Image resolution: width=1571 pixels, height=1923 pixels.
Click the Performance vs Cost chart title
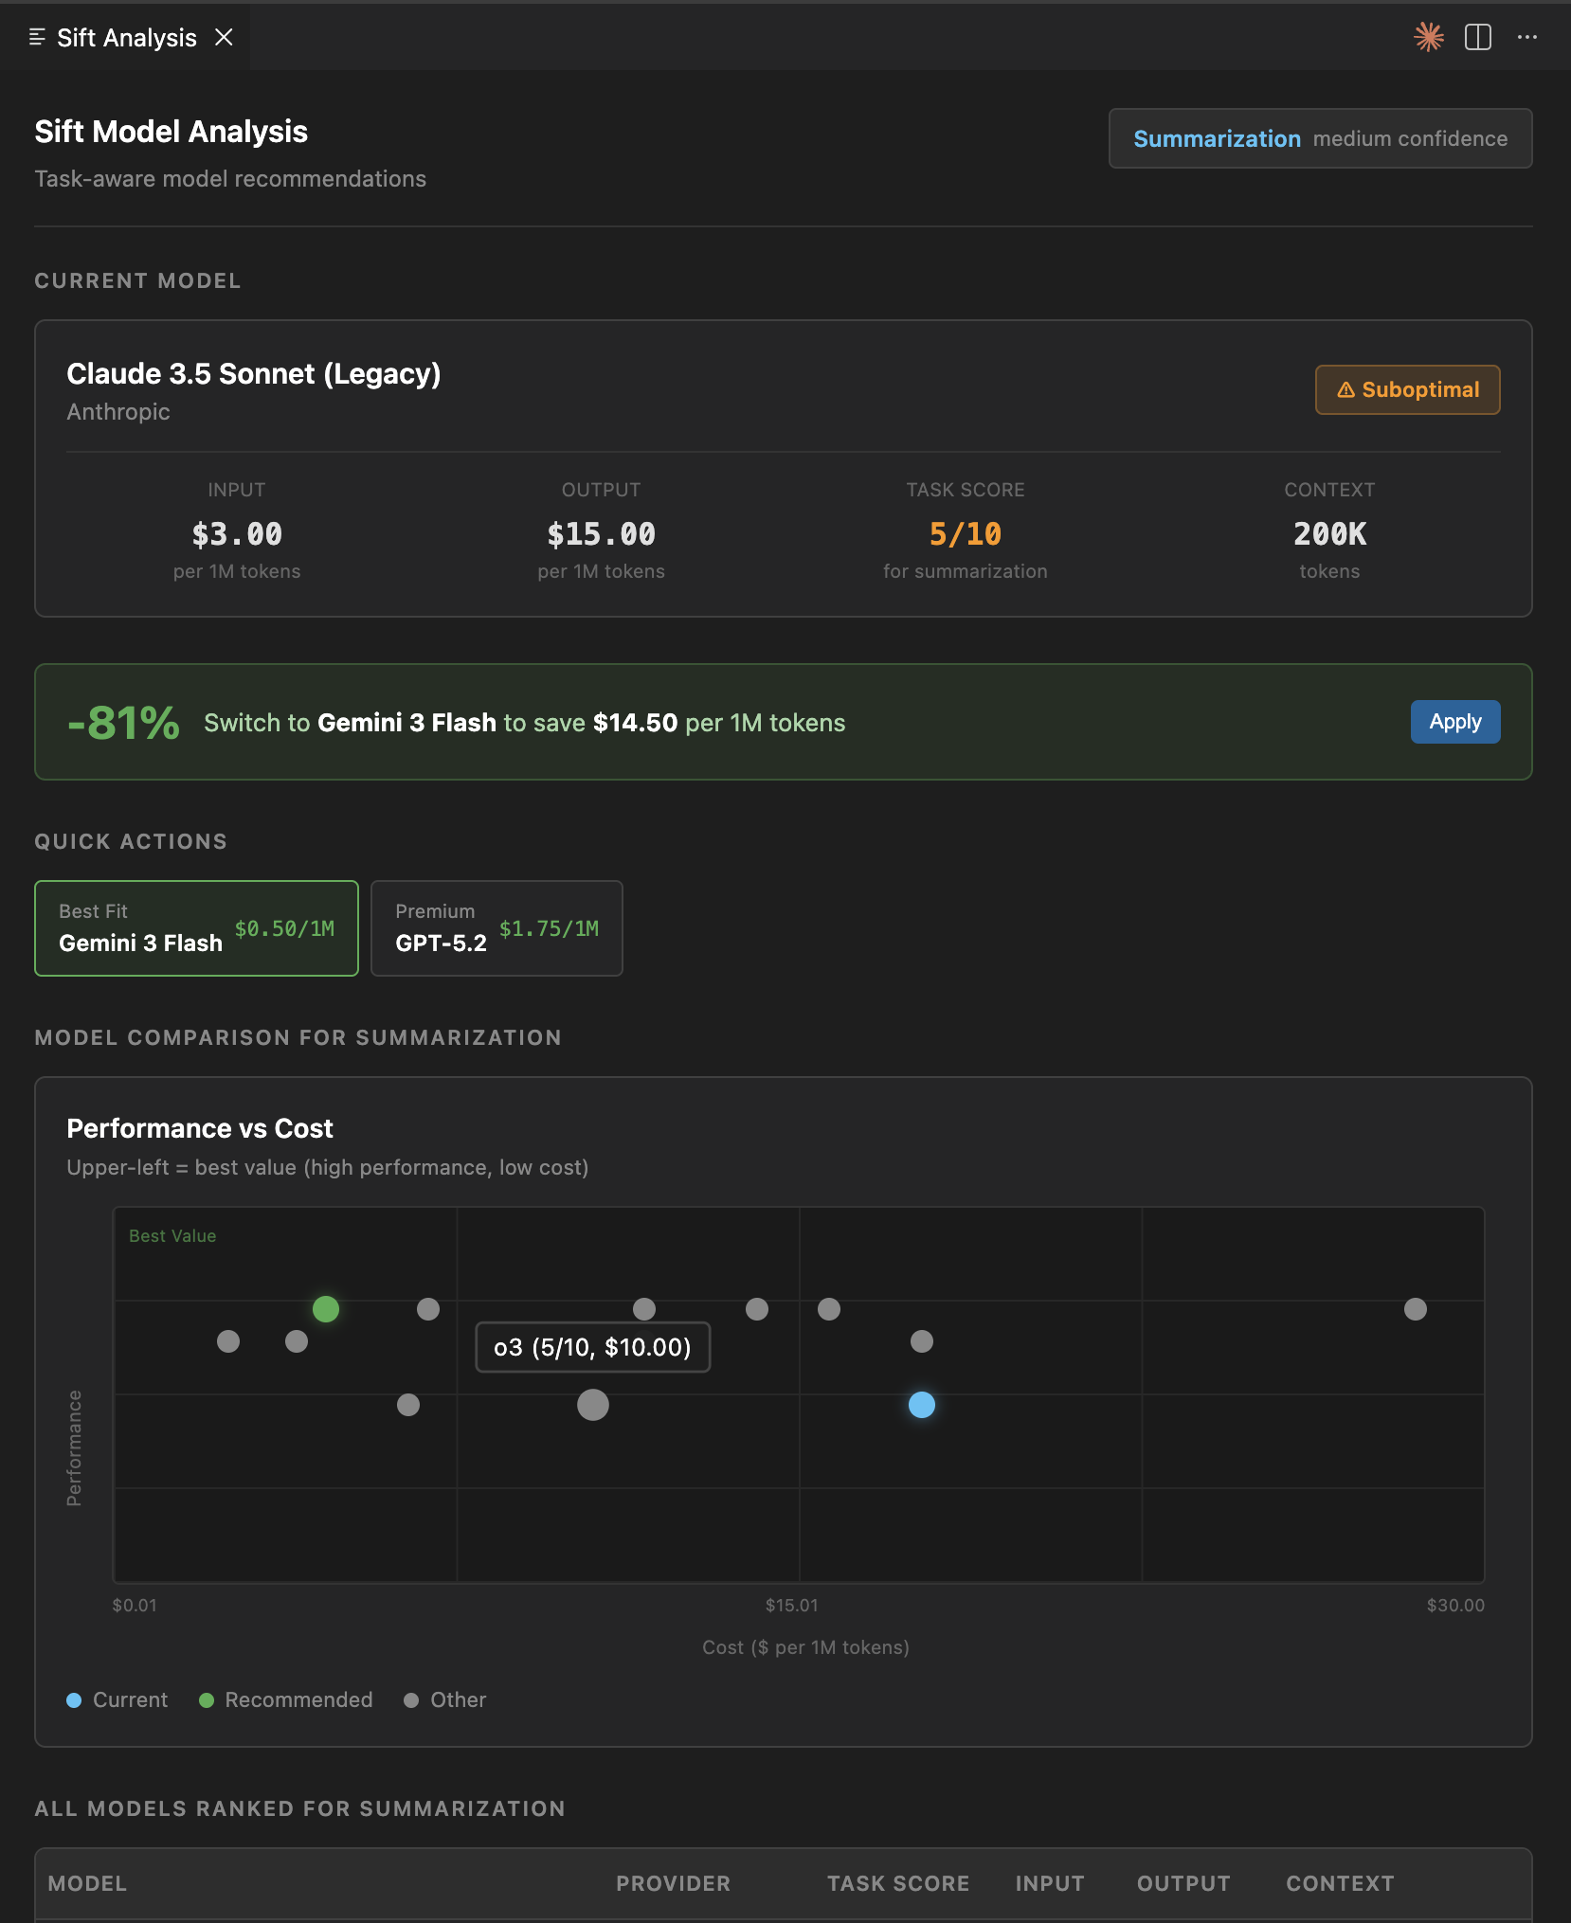coord(200,1128)
